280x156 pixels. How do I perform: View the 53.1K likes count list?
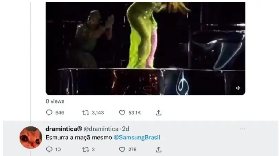tap(135, 113)
